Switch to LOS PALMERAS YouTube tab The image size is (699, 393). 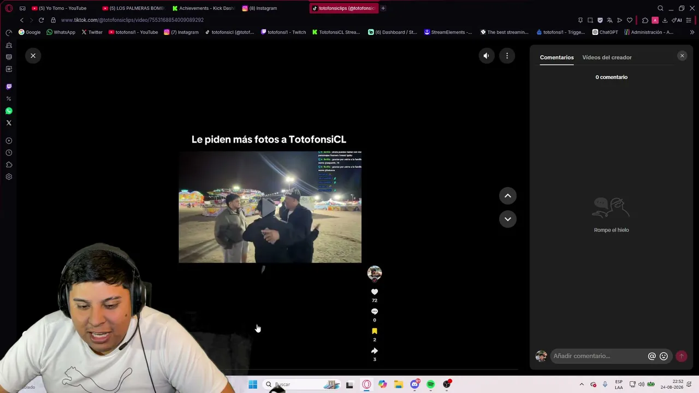(x=133, y=8)
